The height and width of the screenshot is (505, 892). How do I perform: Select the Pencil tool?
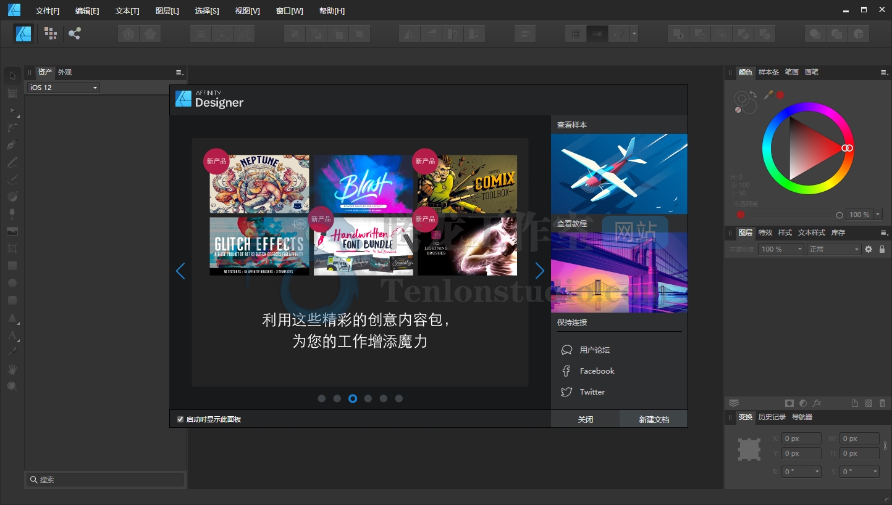[12, 162]
